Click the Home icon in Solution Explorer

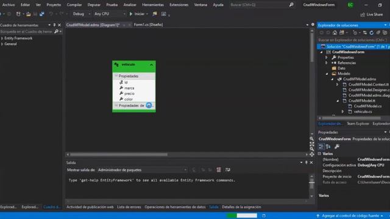pyautogui.click(x=335, y=32)
